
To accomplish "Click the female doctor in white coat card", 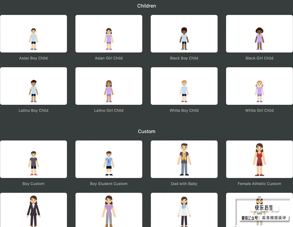I will tap(184, 210).
